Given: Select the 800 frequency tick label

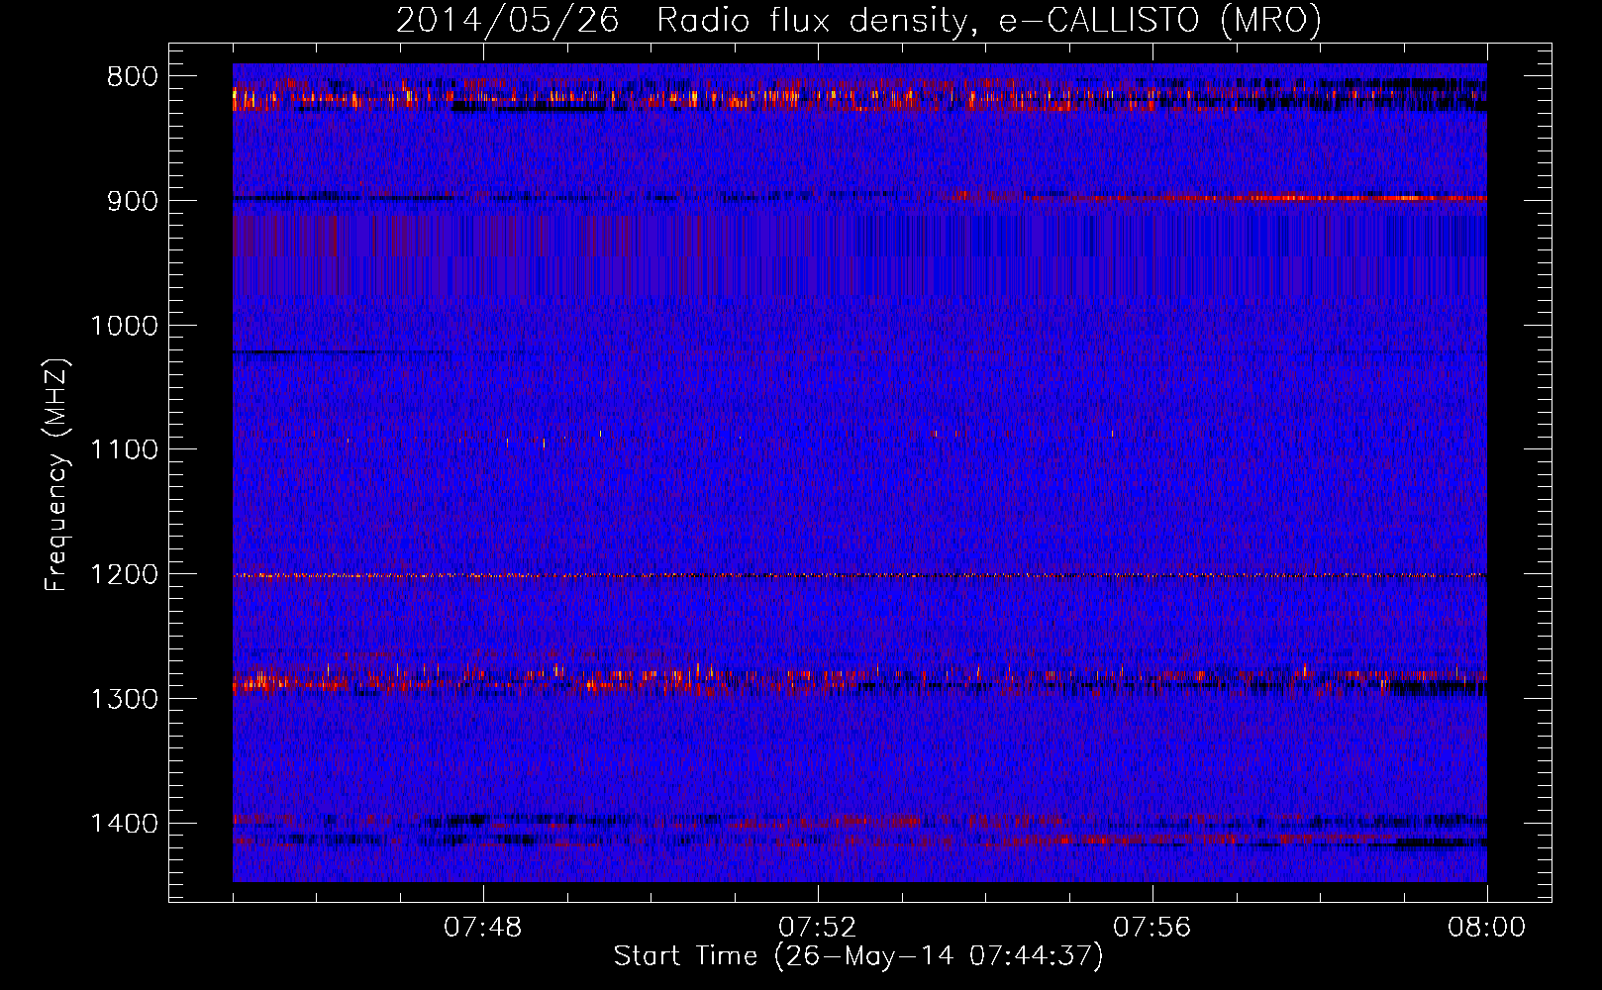Looking at the screenshot, I should pyautogui.click(x=133, y=77).
